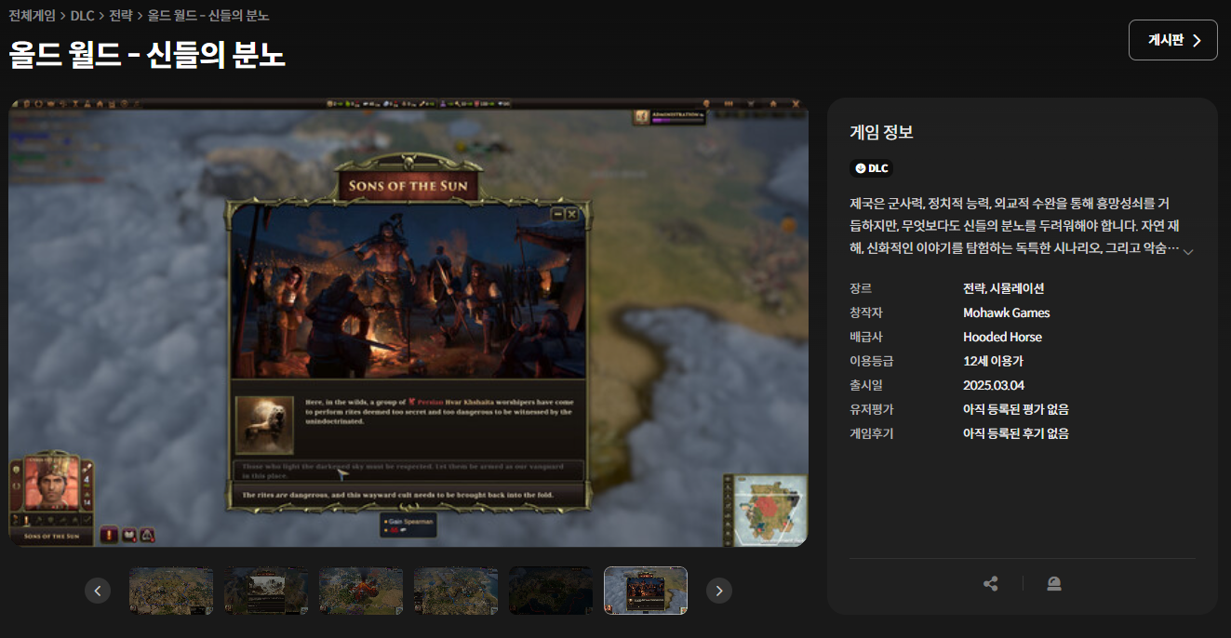Show next screenshots with right arrow
Screen dimensions: 1231x638
tap(719, 591)
